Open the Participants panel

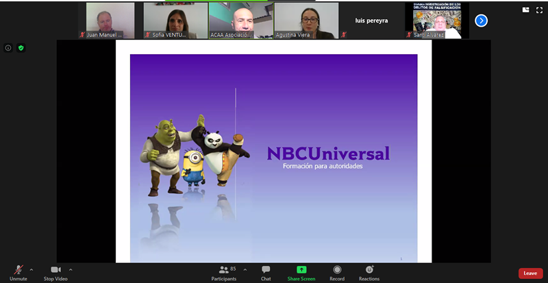tap(224, 273)
